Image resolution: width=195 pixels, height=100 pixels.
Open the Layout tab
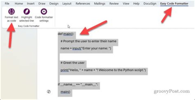tap(67, 4)
